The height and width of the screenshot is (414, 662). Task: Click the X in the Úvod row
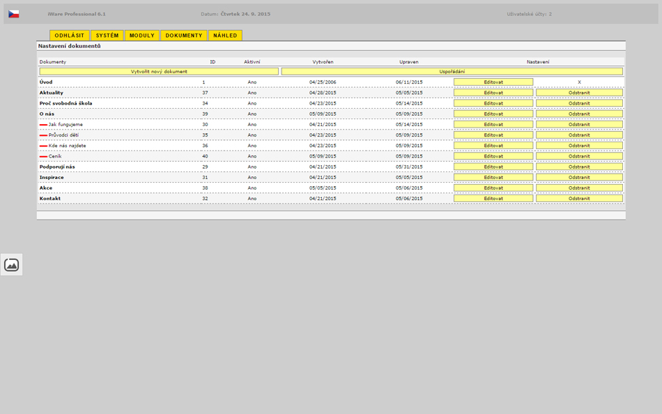point(579,82)
